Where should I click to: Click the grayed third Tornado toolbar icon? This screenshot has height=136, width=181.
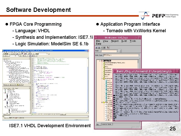click(102, 47)
